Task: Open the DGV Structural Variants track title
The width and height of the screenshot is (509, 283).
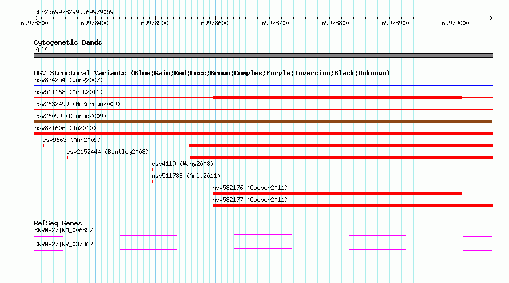Action: tap(212, 73)
